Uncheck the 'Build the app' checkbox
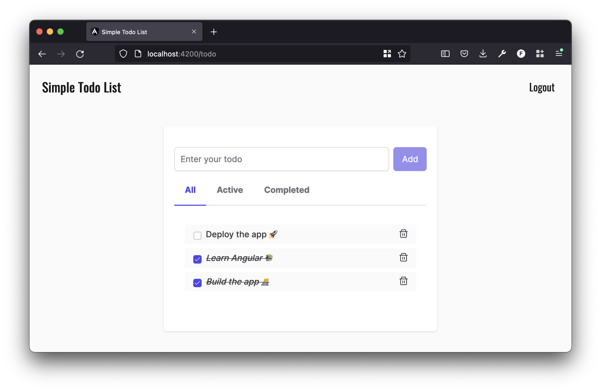Screen dimensions: 601x391 tap(197, 283)
